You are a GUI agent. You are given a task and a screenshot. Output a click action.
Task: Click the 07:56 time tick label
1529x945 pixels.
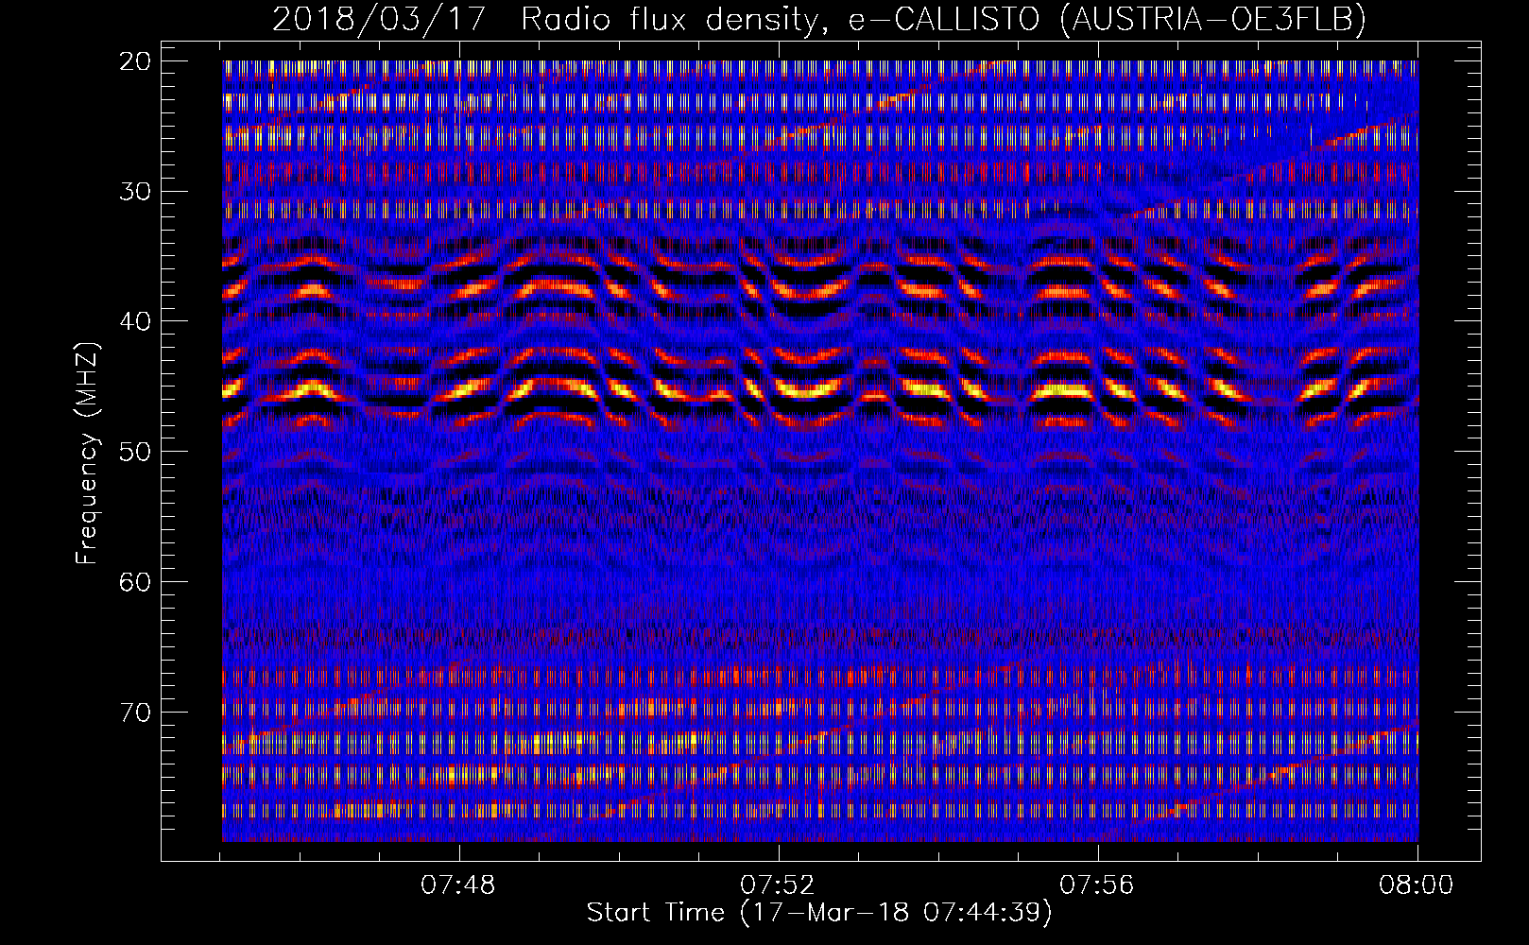[x=1097, y=885]
